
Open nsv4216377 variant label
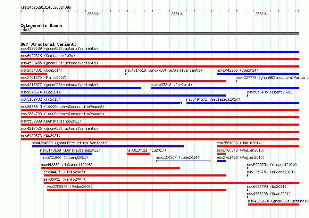point(59,85)
